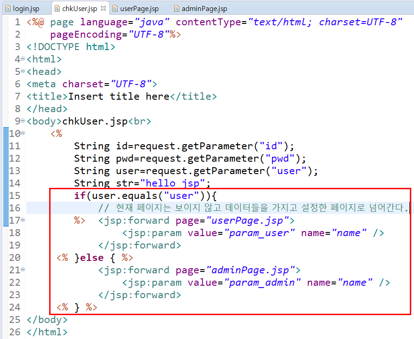Click the meta charset="UTF-8" line
This screenshot has width=414, height=339.
[91, 84]
